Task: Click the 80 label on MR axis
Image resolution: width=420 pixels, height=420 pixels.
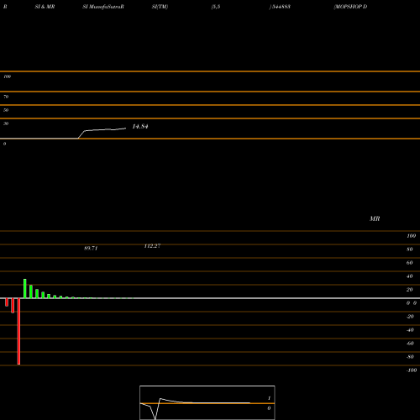Action: (410, 249)
